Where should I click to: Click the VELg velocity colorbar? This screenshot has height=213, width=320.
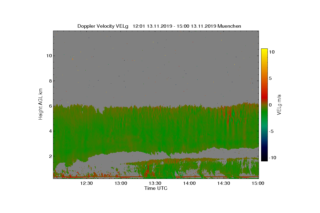(x=264, y=105)
